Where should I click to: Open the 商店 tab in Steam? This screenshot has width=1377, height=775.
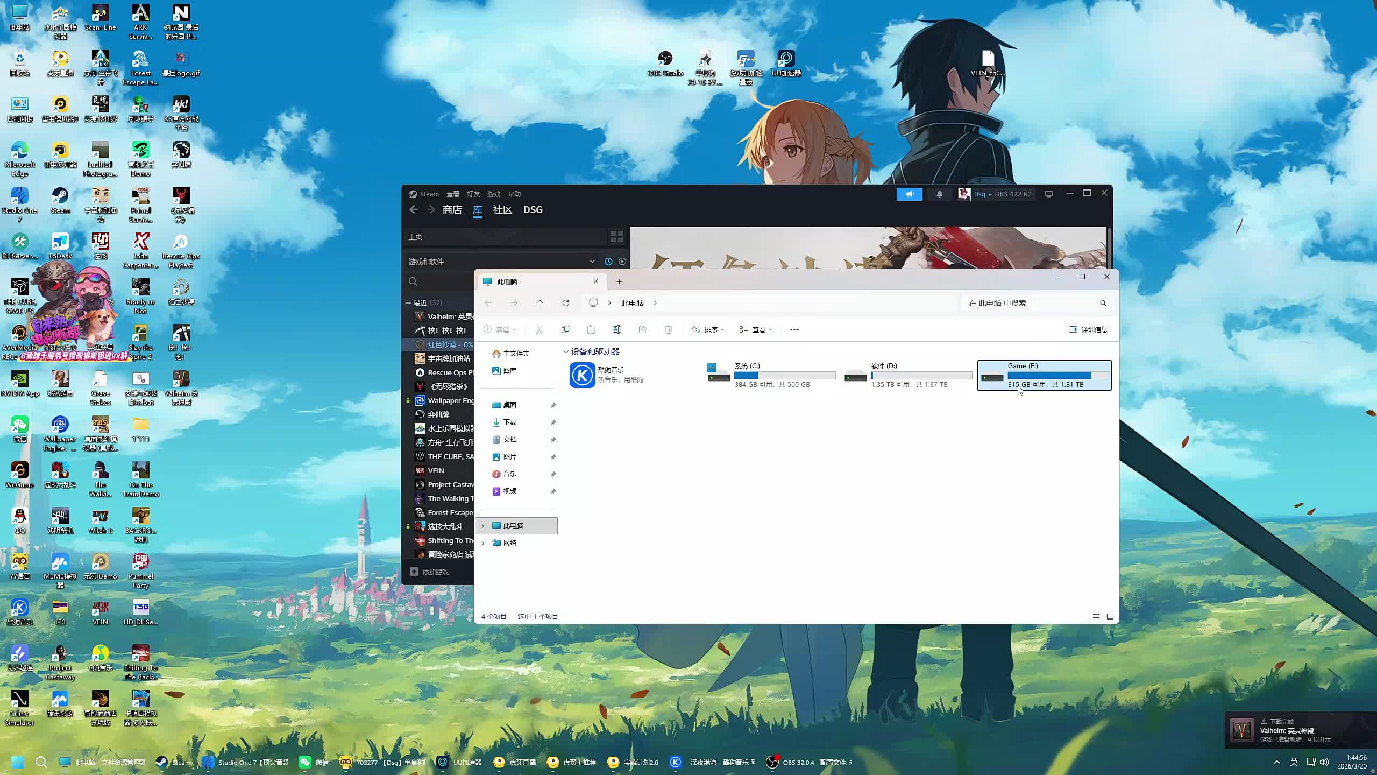point(452,210)
